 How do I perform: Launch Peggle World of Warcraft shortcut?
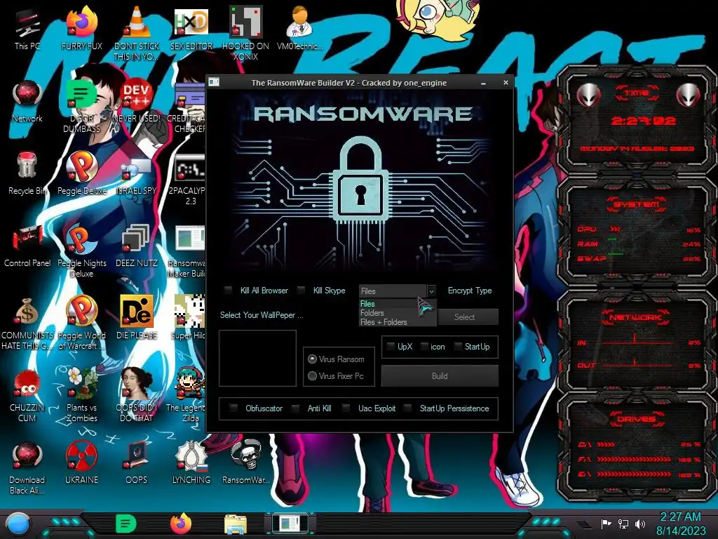(81, 324)
